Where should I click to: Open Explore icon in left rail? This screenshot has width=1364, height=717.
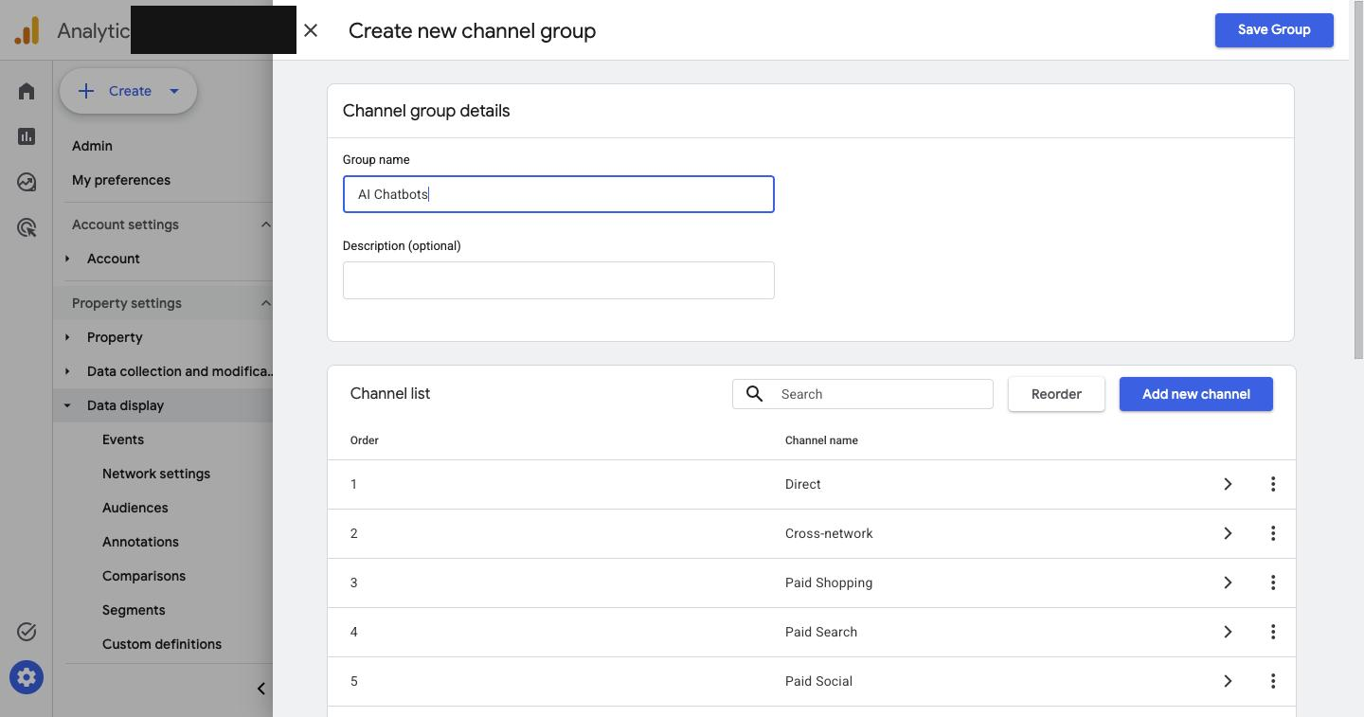27,182
